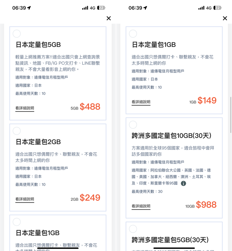Image resolution: width=232 pixels, height=251 pixels.
Task: Click the right-side vertical scrollbar
Action: (x=231, y=115)
